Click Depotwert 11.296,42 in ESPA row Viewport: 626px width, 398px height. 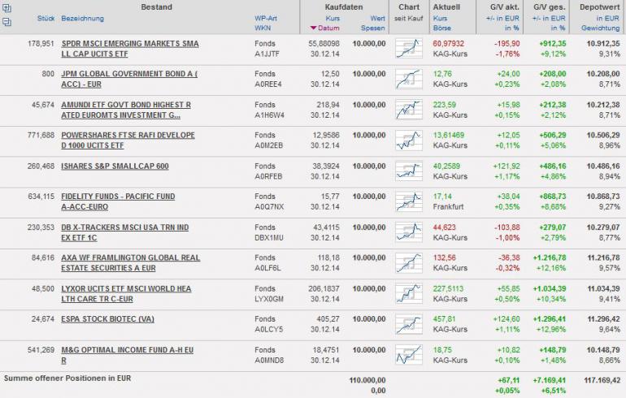(x=603, y=319)
